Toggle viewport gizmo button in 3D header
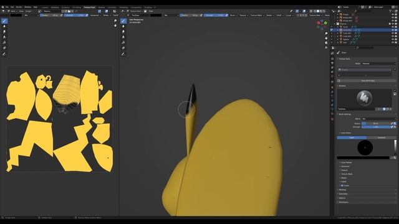This screenshot has height=224, width=399. click(x=297, y=11)
